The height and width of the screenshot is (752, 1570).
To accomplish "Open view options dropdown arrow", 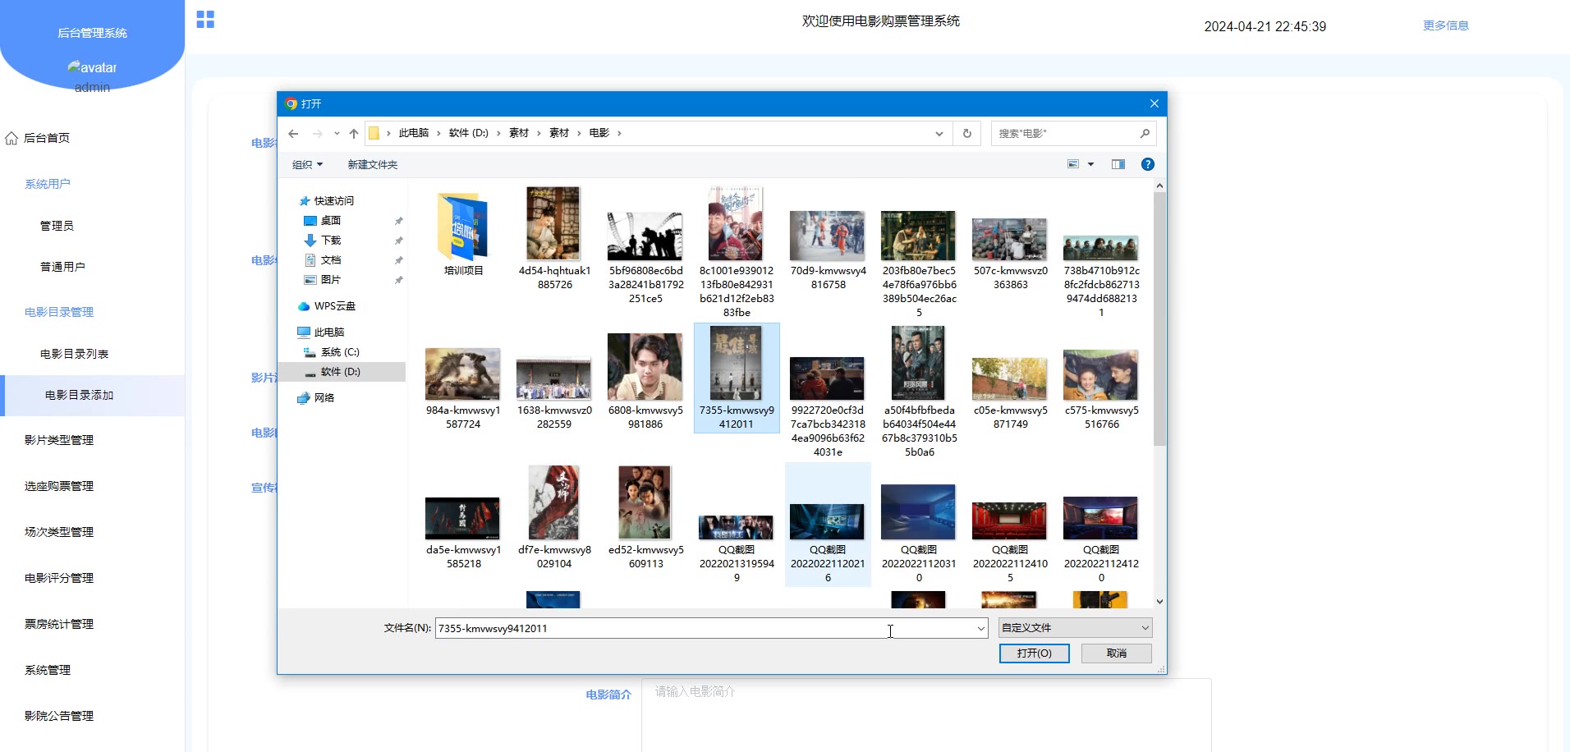I will click(x=1091, y=164).
